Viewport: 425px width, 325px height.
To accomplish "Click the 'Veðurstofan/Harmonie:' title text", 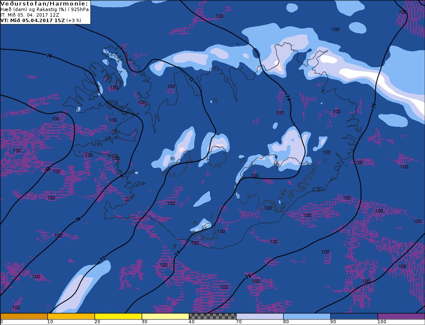I will 45,4.
